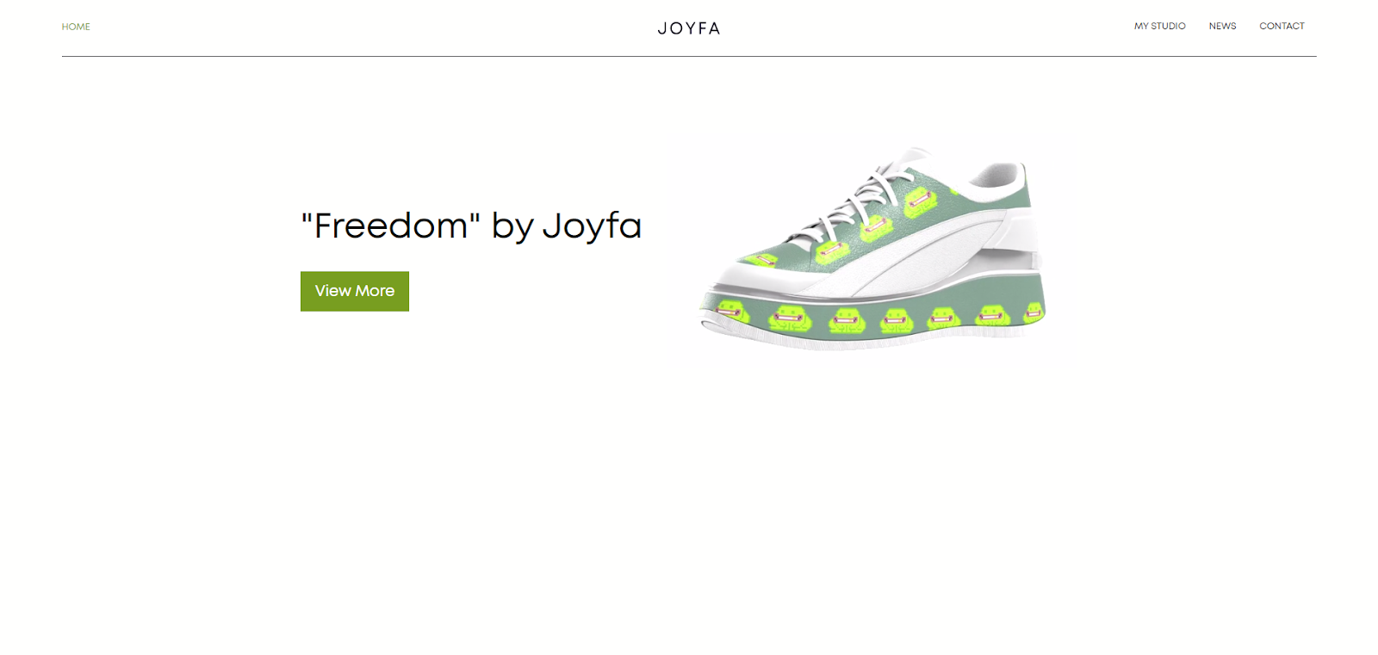Click the word Freedom in the heading
Image resolution: width=1378 pixels, height=655 pixels.
[x=390, y=226]
